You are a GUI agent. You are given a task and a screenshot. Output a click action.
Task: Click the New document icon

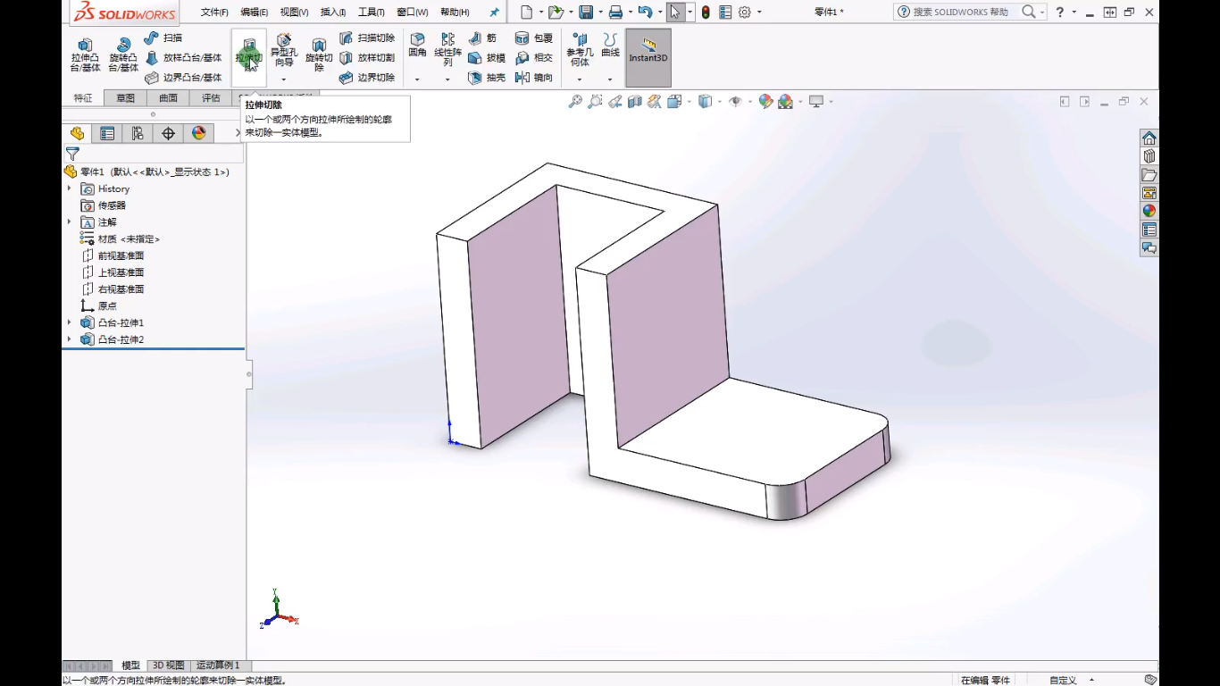click(527, 12)
